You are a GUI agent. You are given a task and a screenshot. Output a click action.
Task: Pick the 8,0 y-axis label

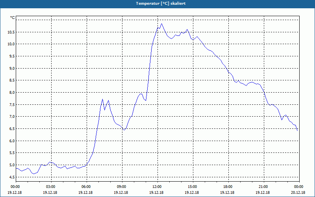[12, 93]
